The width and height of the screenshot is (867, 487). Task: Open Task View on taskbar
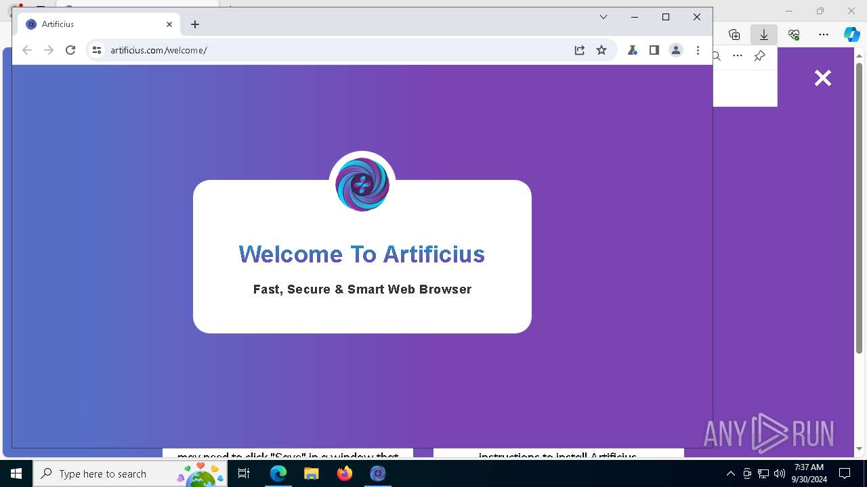pos(244,473)
